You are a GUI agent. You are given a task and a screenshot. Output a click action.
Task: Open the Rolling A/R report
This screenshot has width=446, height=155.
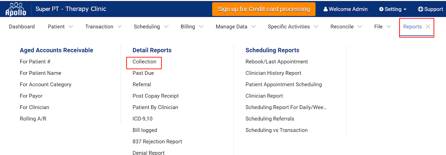pos(33,119)
